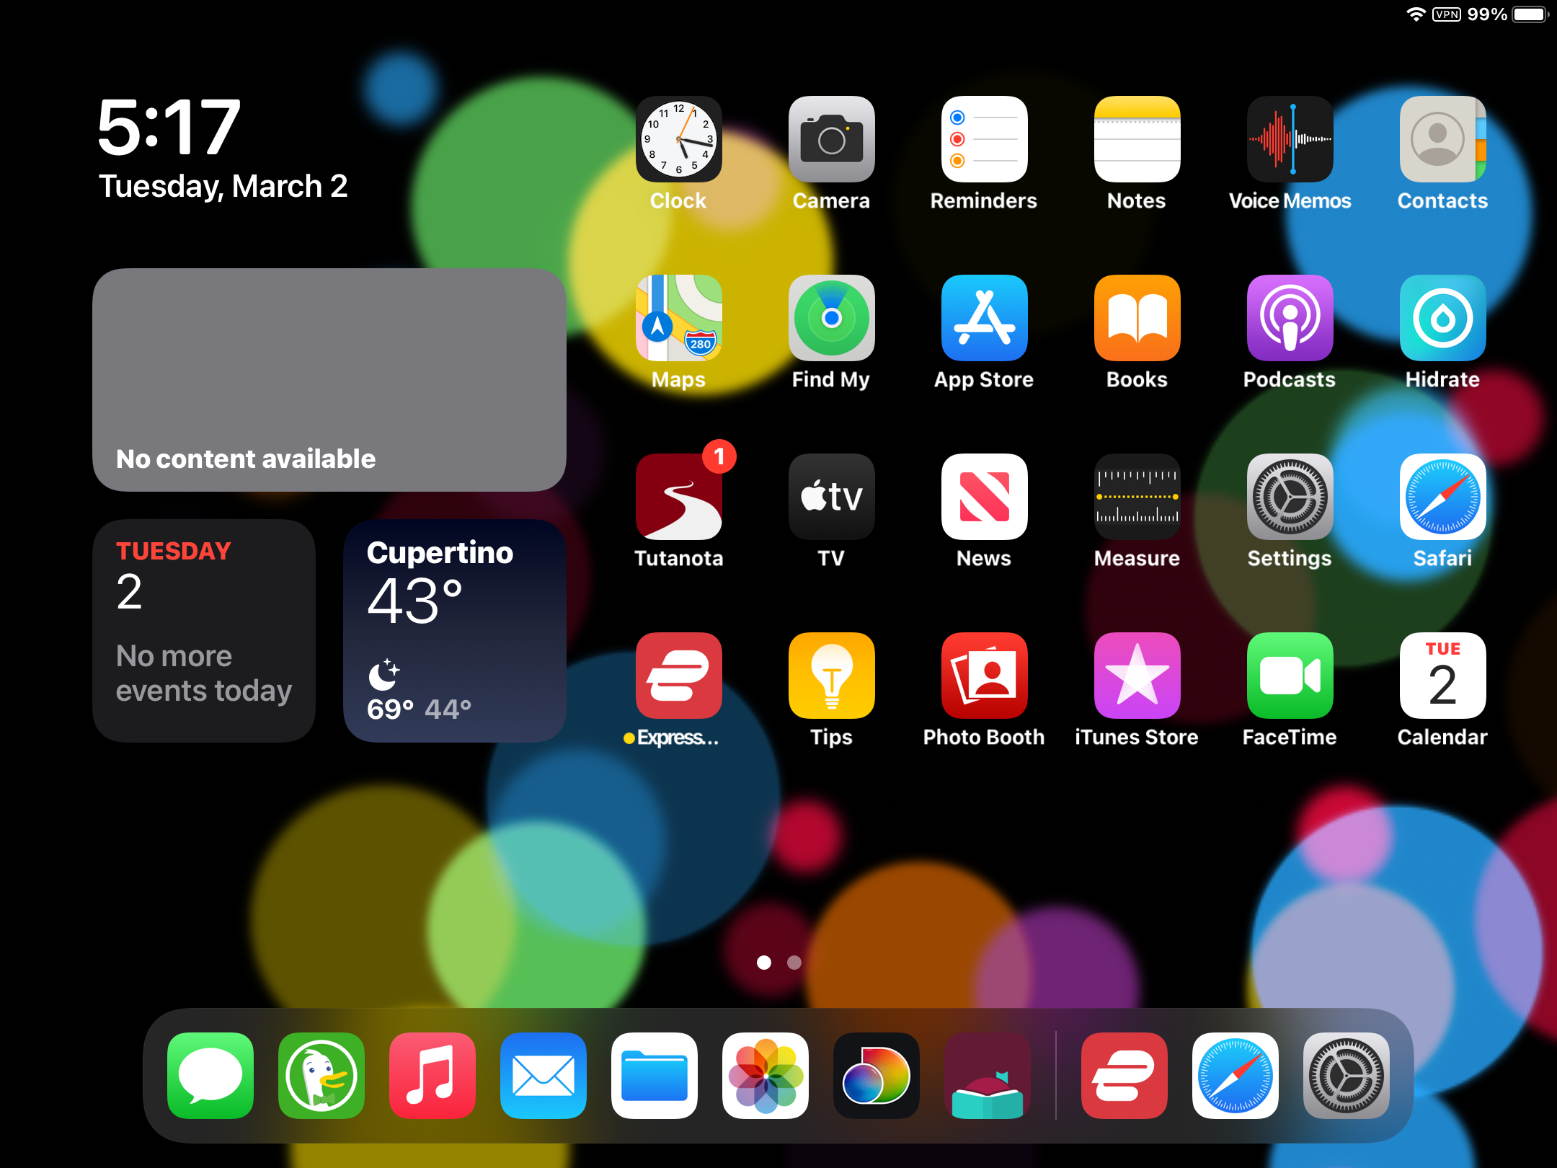Open Photos app from the dock
This screenshot has width=1557, height=1168.
766,1075
